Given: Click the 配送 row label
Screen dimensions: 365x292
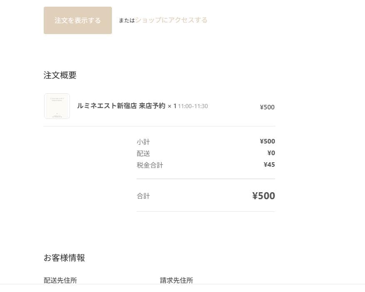Looking at the screenshot, I should pyautogui.click(x=143, y=153).
